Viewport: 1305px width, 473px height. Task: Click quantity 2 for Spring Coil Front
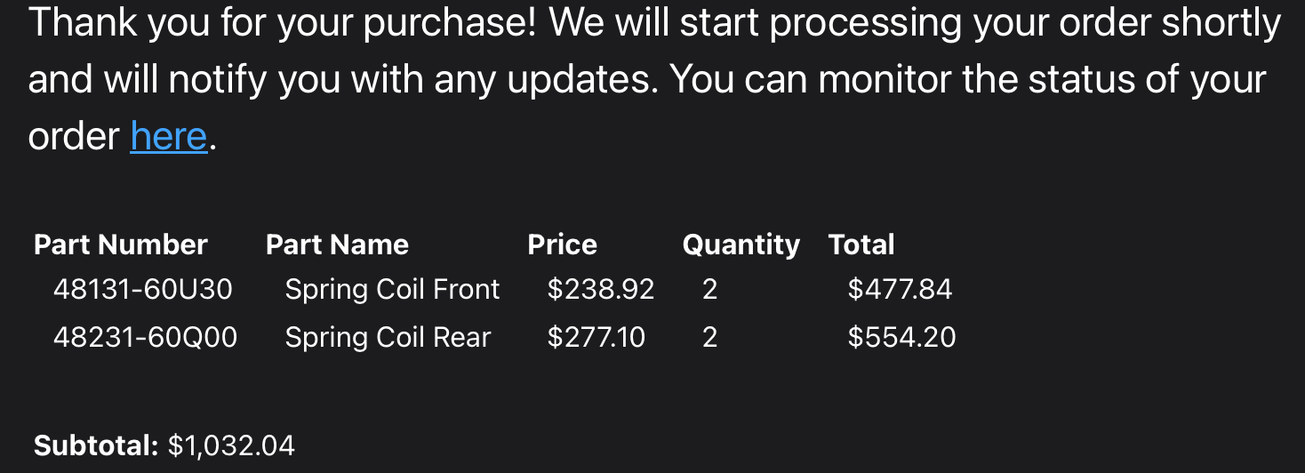click(709, 289)
